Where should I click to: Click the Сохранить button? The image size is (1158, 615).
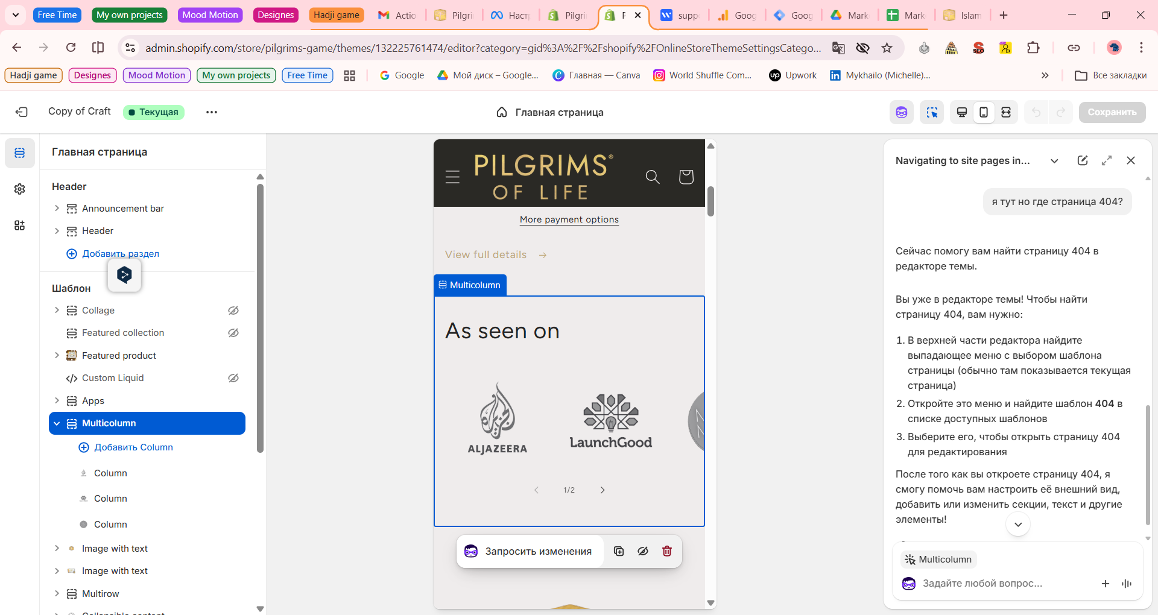point(1112,112)
